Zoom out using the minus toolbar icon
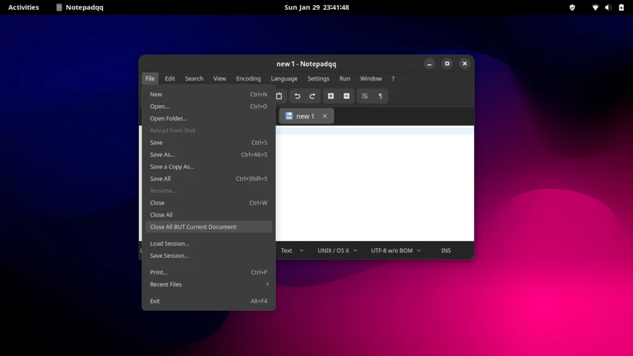Screen dimensions: 633x356 point(346,96)
